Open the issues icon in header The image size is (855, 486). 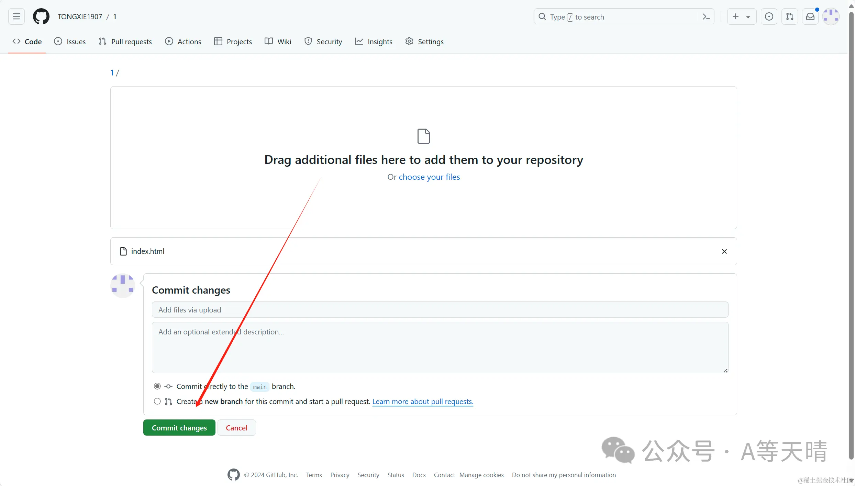point(769,16)
